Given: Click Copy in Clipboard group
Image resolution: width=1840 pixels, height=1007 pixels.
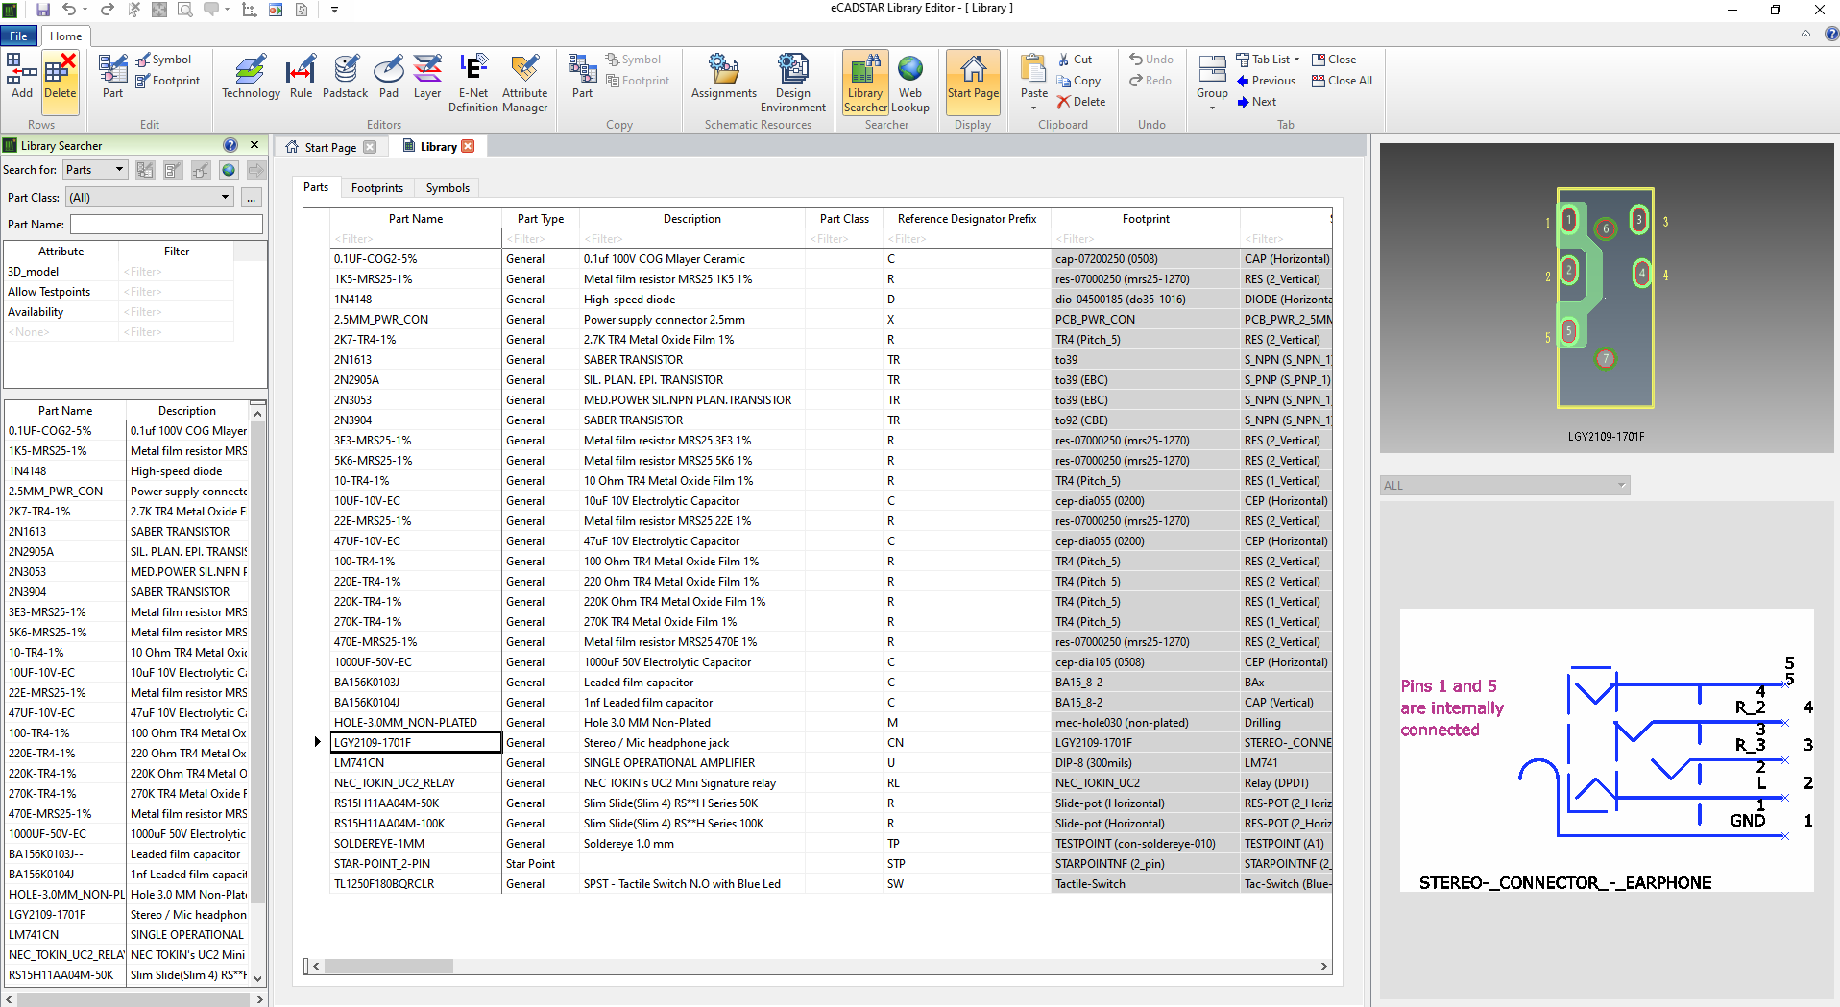Looking at the screenshot, I should click(x=1078, y=81).
